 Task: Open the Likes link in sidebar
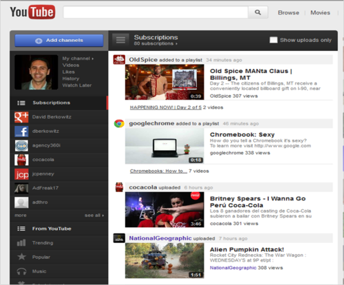[68, 72]
